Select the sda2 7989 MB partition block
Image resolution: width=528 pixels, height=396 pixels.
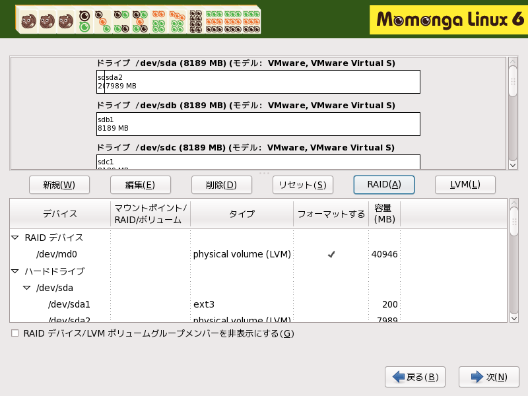point(262,82)
